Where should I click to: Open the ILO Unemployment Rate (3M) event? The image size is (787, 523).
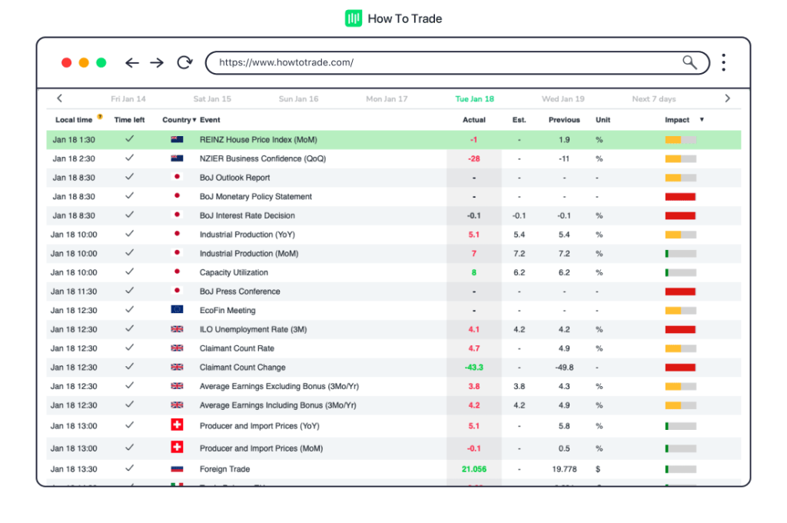click(253, 329)
